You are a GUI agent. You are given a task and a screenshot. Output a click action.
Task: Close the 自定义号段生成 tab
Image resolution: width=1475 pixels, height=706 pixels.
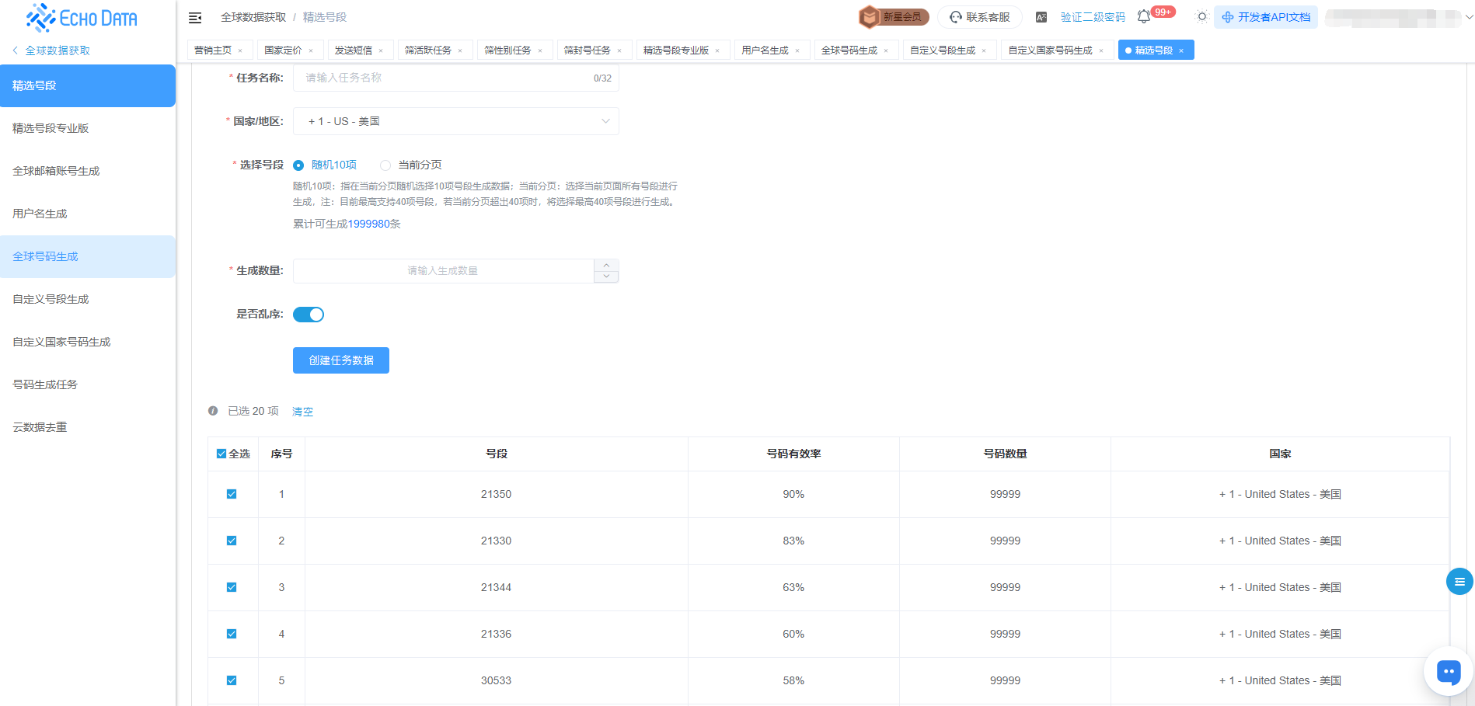(x=984, y=50)
